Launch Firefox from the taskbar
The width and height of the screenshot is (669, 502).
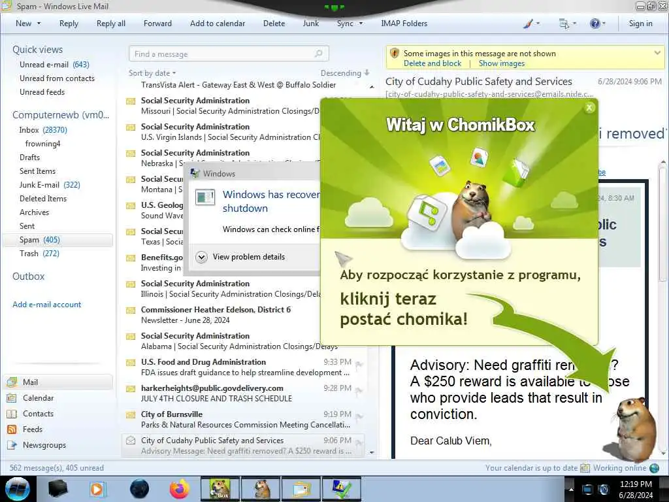tap(180, 489)
